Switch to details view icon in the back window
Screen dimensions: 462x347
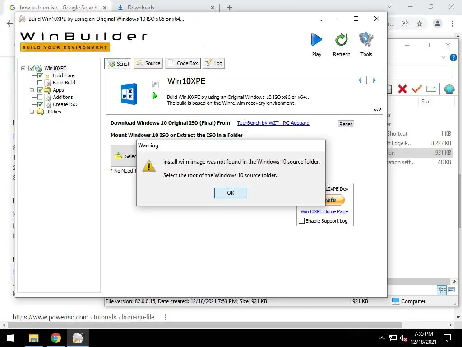pos(442,290)
